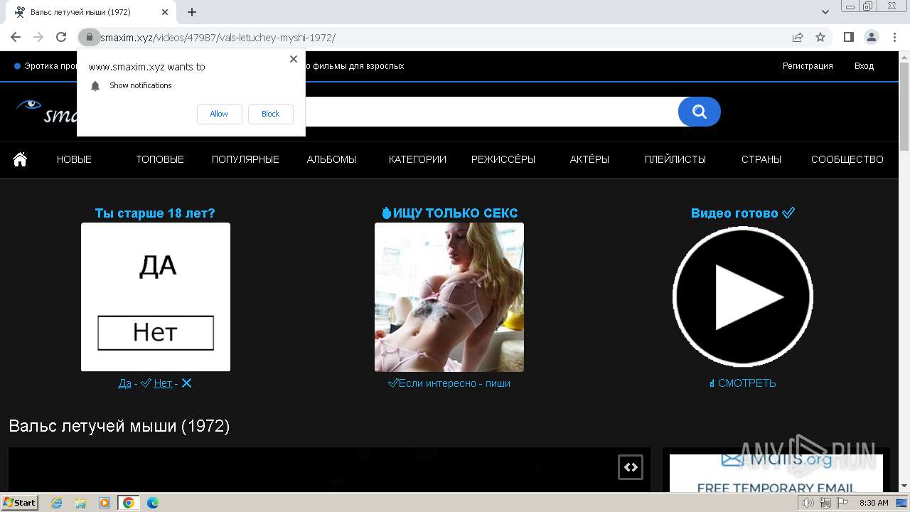Click the Нет boxed button
Screen dimensions: 910x512
pyautogui.click(x=156, y=333)
